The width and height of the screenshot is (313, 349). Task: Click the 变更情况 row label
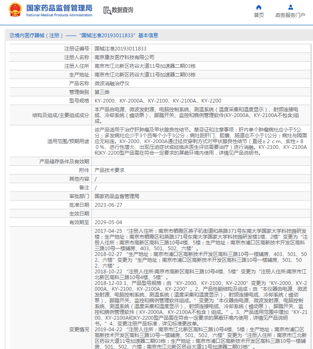(79, 330)
